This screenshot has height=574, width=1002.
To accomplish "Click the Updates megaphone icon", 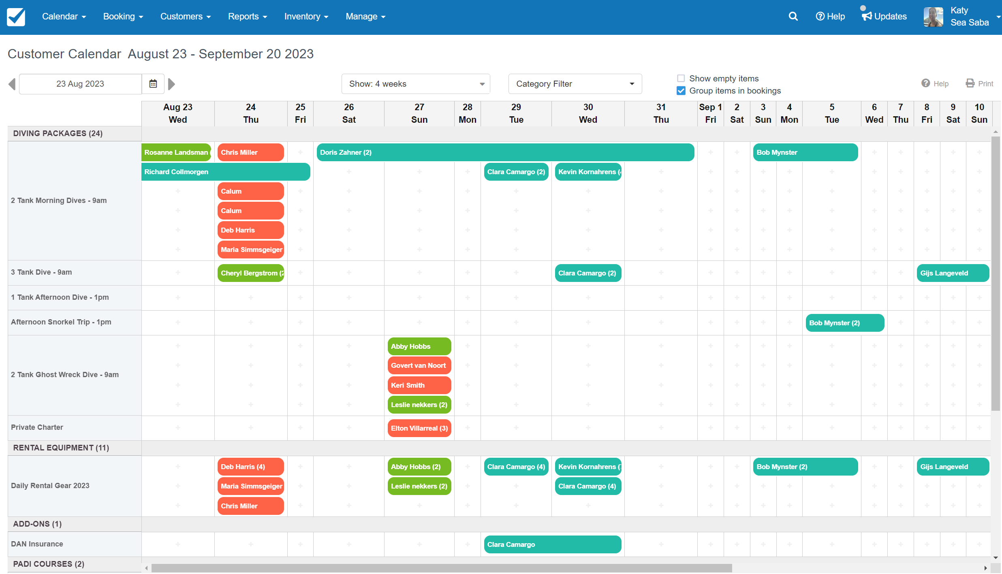I will click(x=867, y=16).
